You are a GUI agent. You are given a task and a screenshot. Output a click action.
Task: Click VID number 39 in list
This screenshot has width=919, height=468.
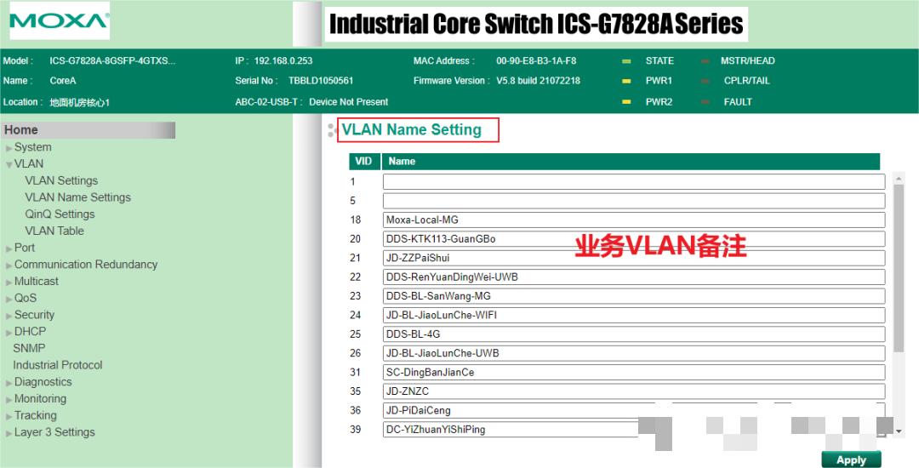pos(355,430)
